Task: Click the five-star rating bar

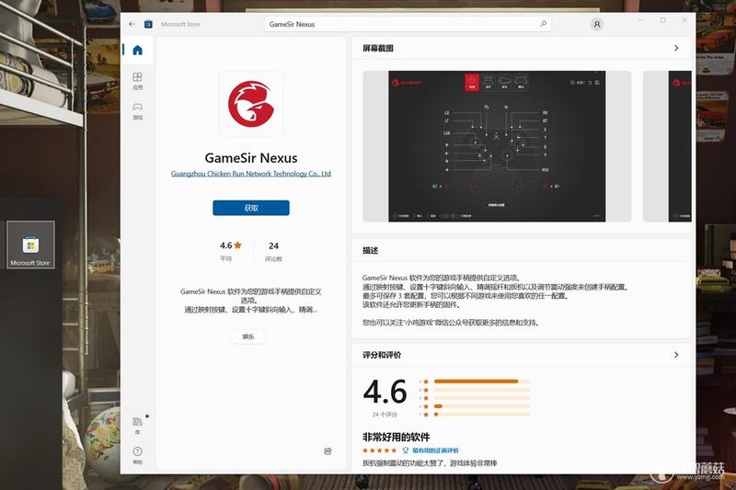Action: coord(482,382)
